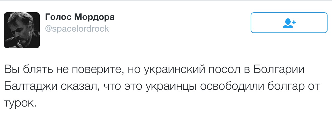Click the follow user icon
The image size is (332, 125).
pos(289,23)
